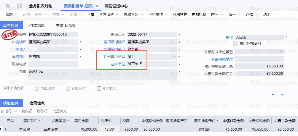Go to the Home icon

(x=8, y=6)
